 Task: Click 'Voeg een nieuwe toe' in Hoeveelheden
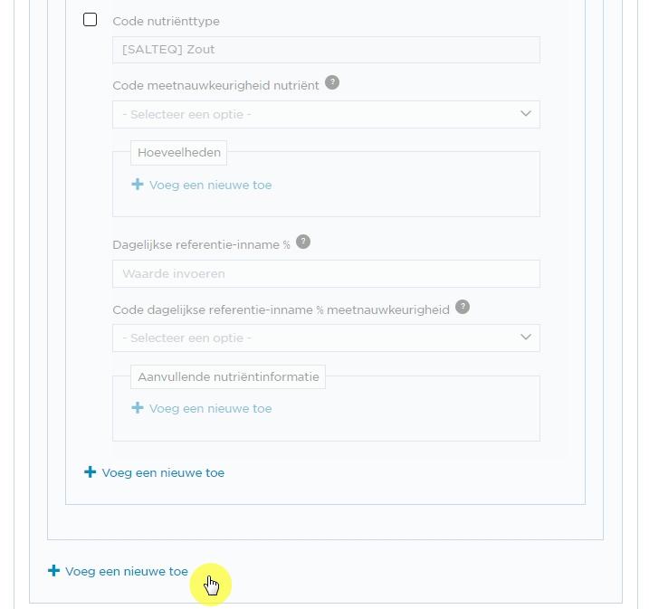(x=210, y=185)
